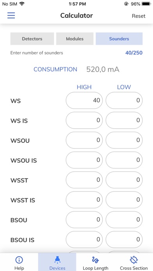
Task: Edit the BSOU IS HIGH field
Action: pyautogui.click(x=84, y=239)
